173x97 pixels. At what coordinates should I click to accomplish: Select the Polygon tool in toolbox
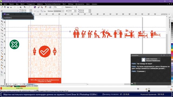click(x=2, y=39)
